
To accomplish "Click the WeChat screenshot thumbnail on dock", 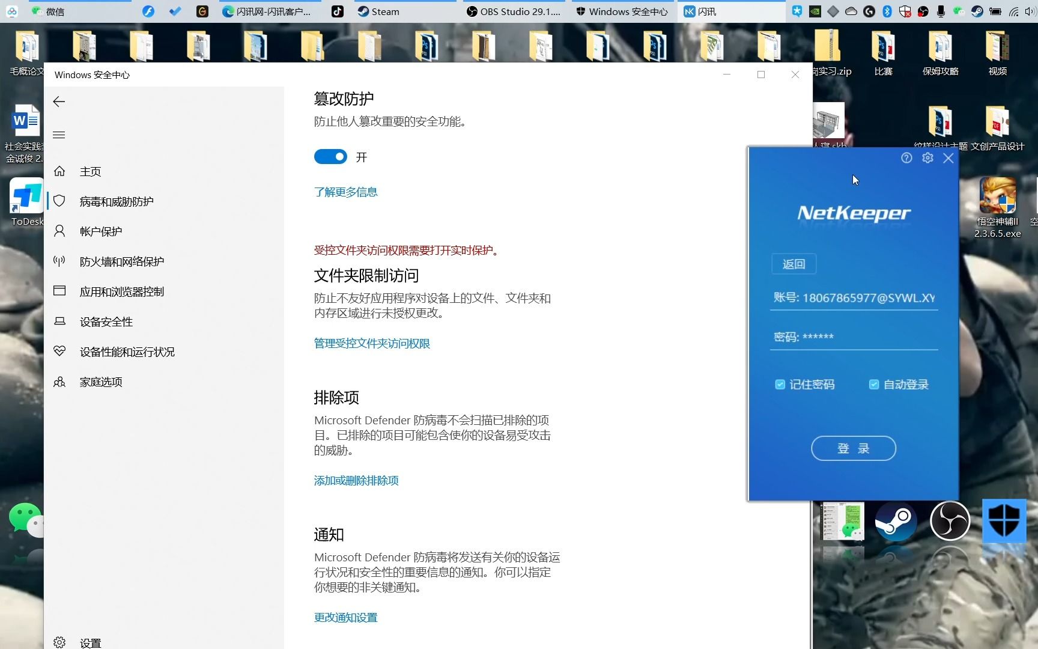I will [x=843, y=521].
